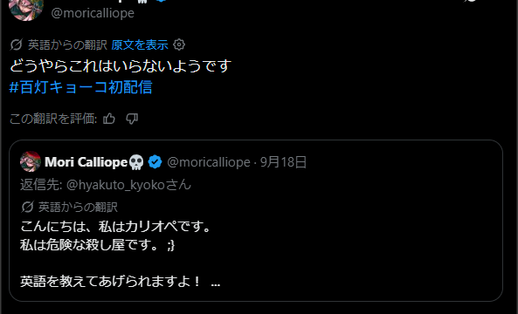Open the top @moricalliope handle
The width and height of the screenshot is (518, 314).
click(93, 13)
